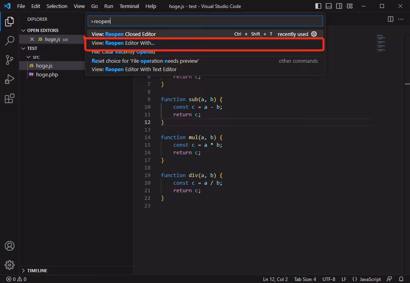Screen dimensions: 410x283
Task: Open feedback icon in status bar
Action: tap(389, 279)
